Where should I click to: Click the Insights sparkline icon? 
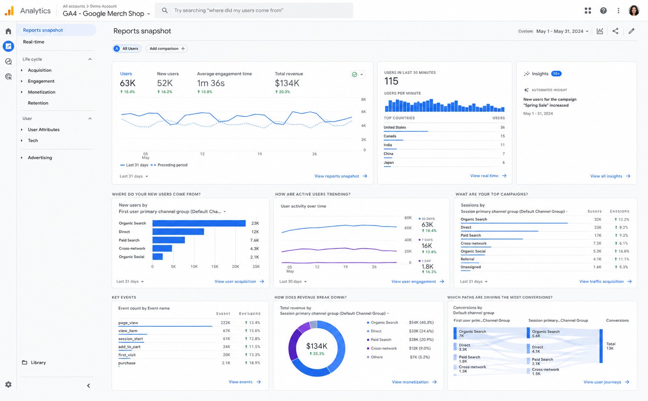point(527,74)
